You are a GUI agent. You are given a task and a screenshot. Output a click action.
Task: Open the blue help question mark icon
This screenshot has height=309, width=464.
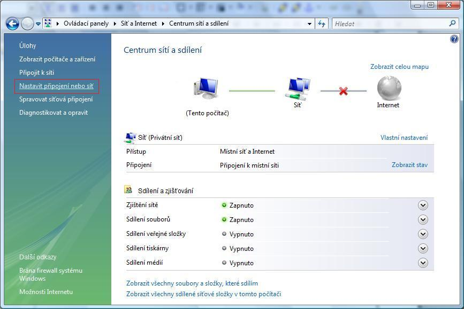[x=454, y=39]
